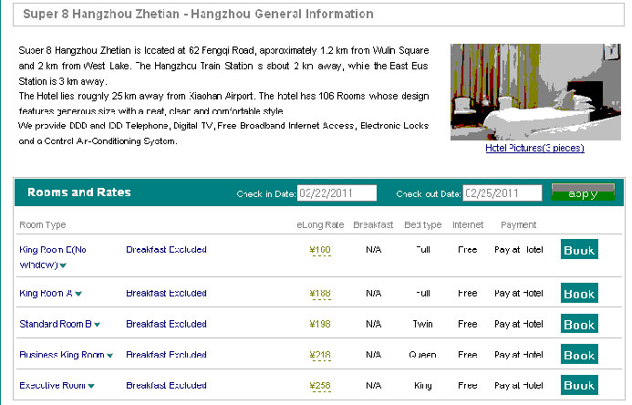
Task: Click Breakfast Excluded for Business King Room
Action: click(167, 354)
